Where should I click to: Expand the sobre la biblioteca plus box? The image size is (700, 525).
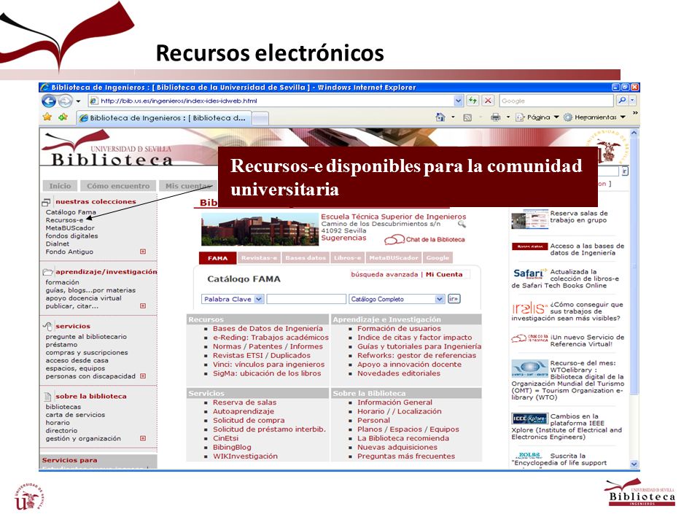pos(143,438)
